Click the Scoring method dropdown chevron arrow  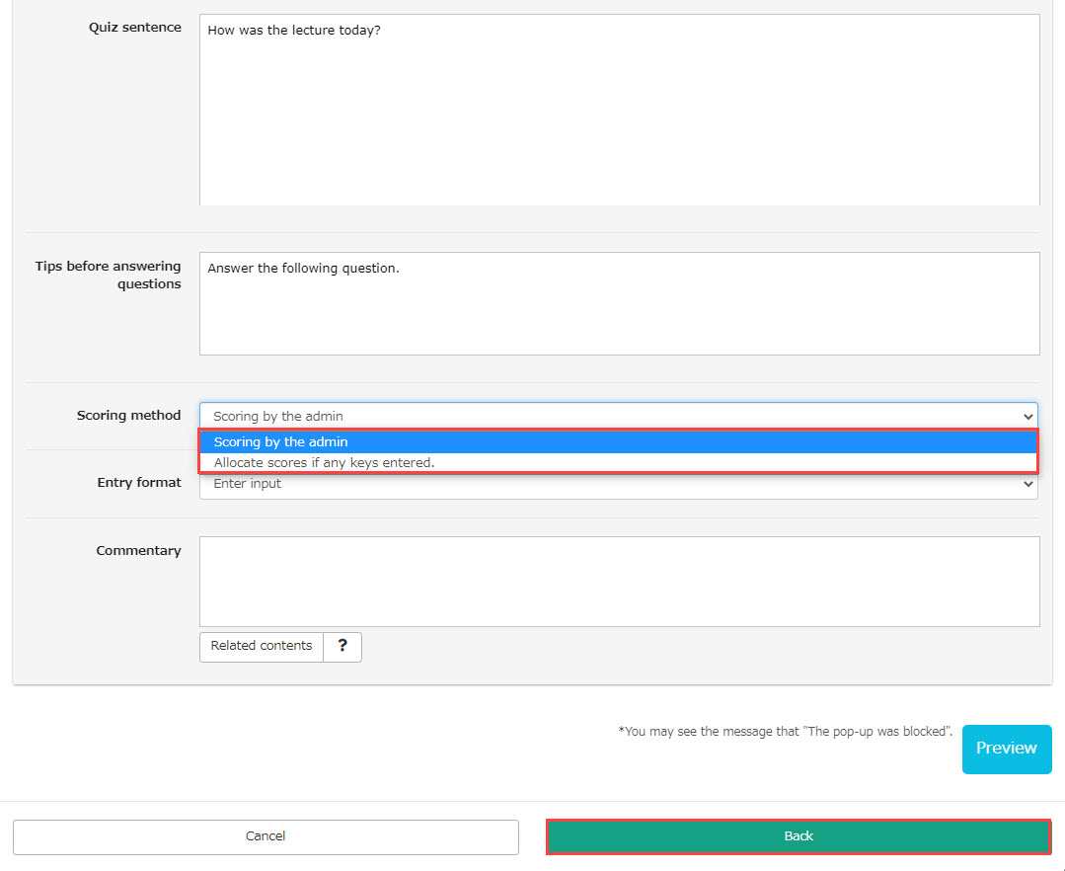click(1027, 417)
